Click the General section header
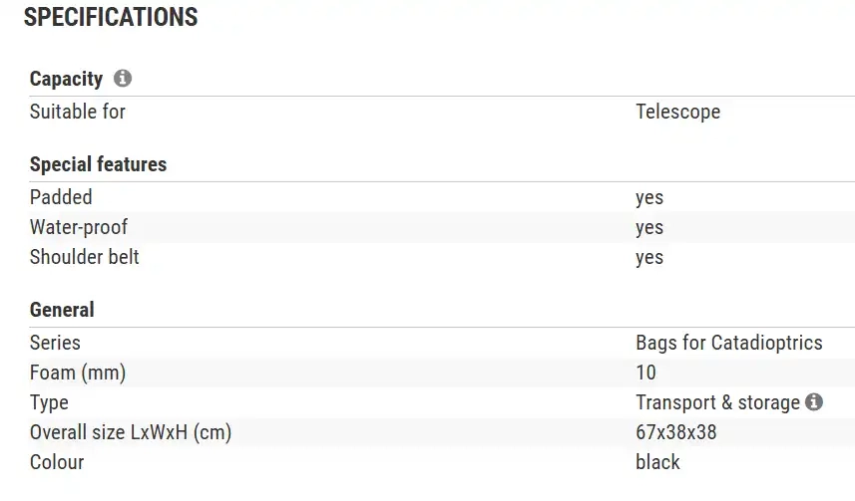Viewport: 855px width, 501px height. 62,310
